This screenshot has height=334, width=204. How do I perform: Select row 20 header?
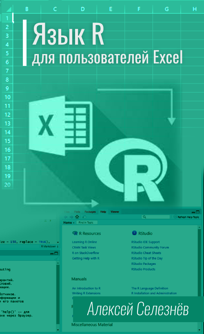pos(7,185)
